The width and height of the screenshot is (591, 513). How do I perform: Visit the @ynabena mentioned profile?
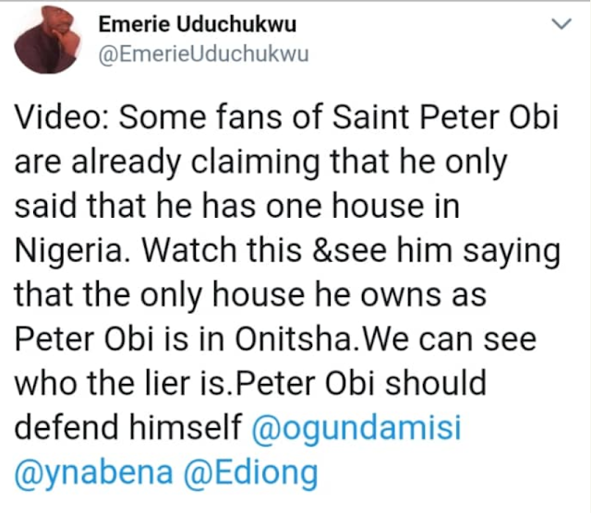tap(93, 472)
